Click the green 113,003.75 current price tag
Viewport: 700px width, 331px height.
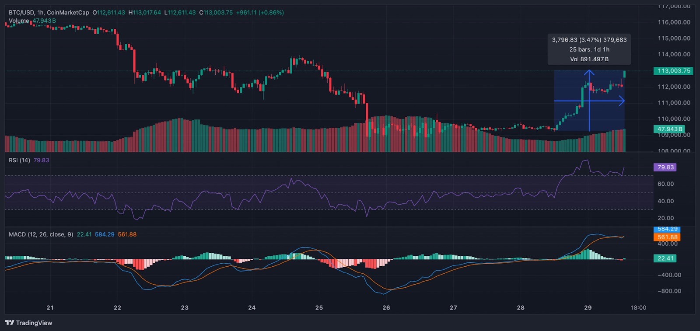coord(673,71)
